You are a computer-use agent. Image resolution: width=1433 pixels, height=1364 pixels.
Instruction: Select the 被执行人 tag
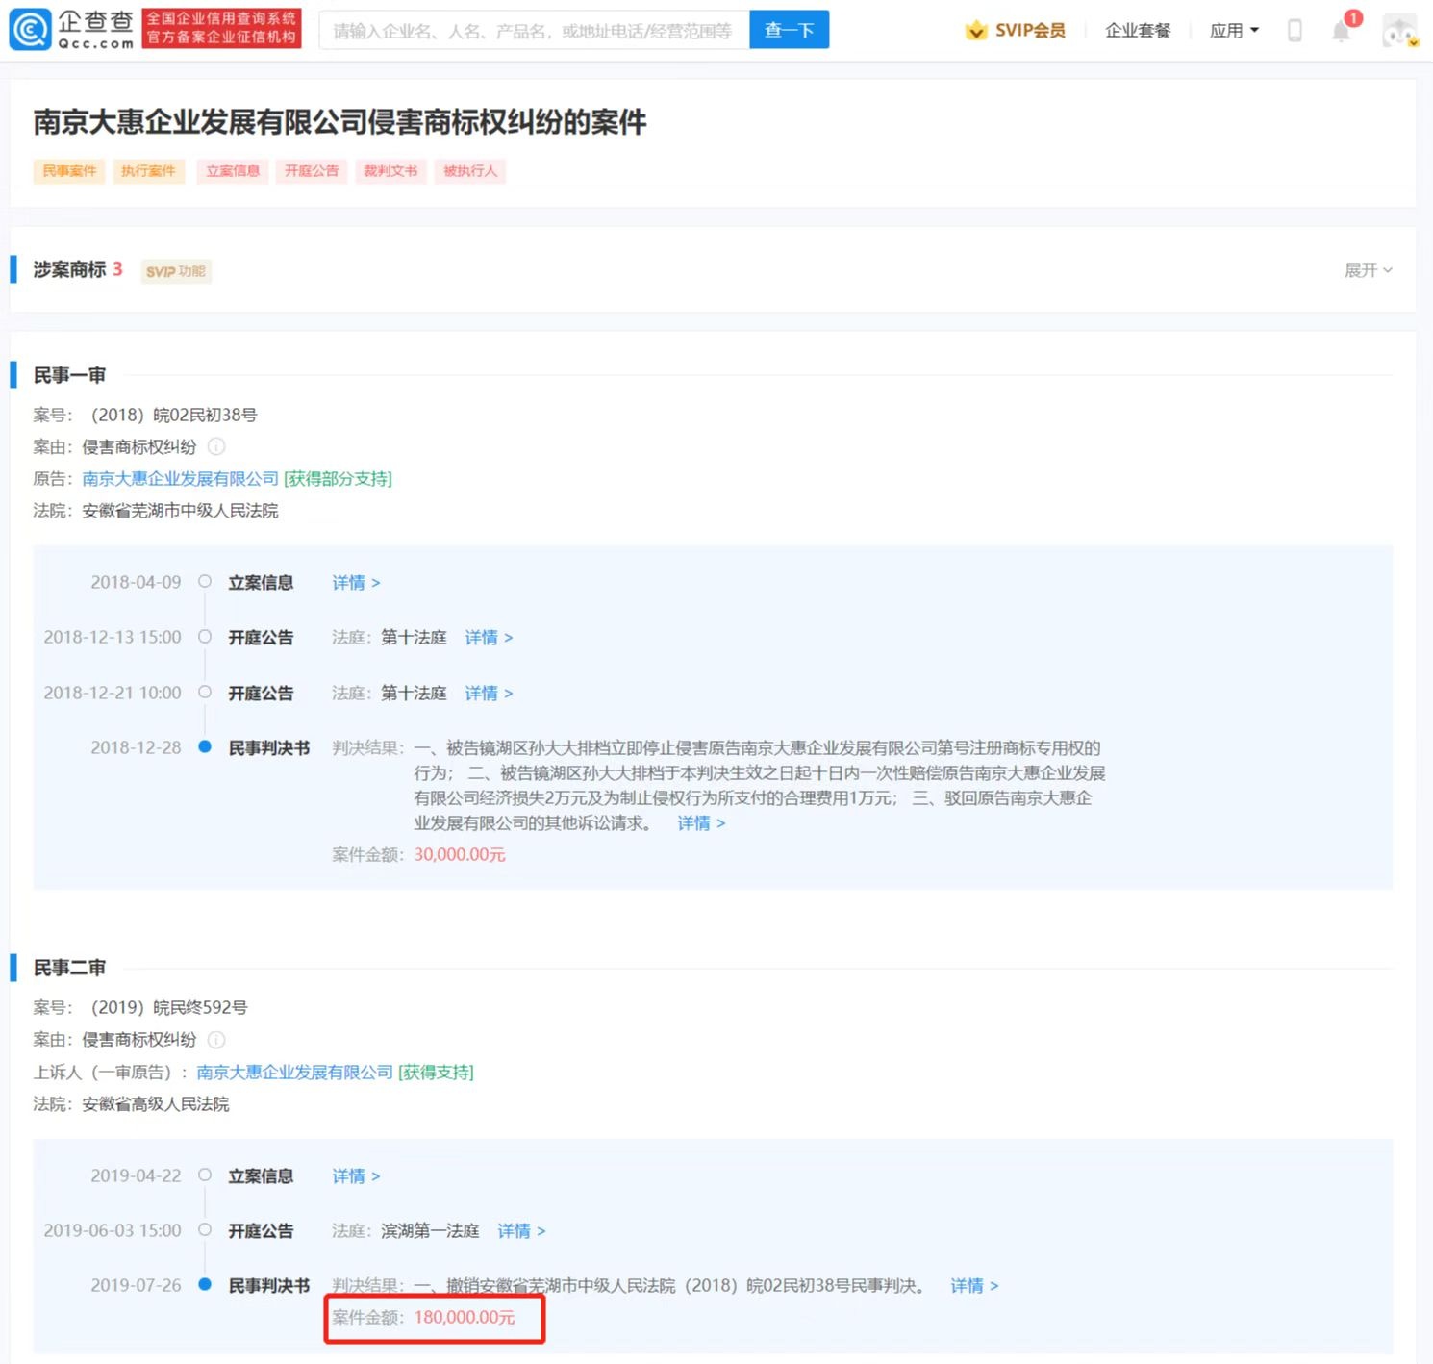(470, 171)
